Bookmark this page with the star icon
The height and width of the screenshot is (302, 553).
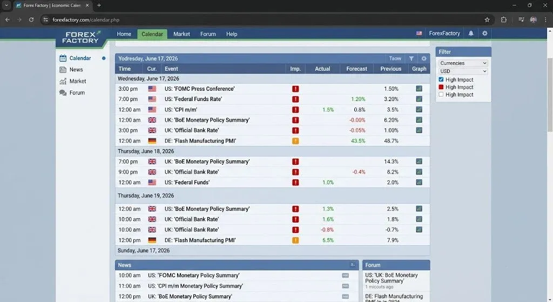coord(487,20)
